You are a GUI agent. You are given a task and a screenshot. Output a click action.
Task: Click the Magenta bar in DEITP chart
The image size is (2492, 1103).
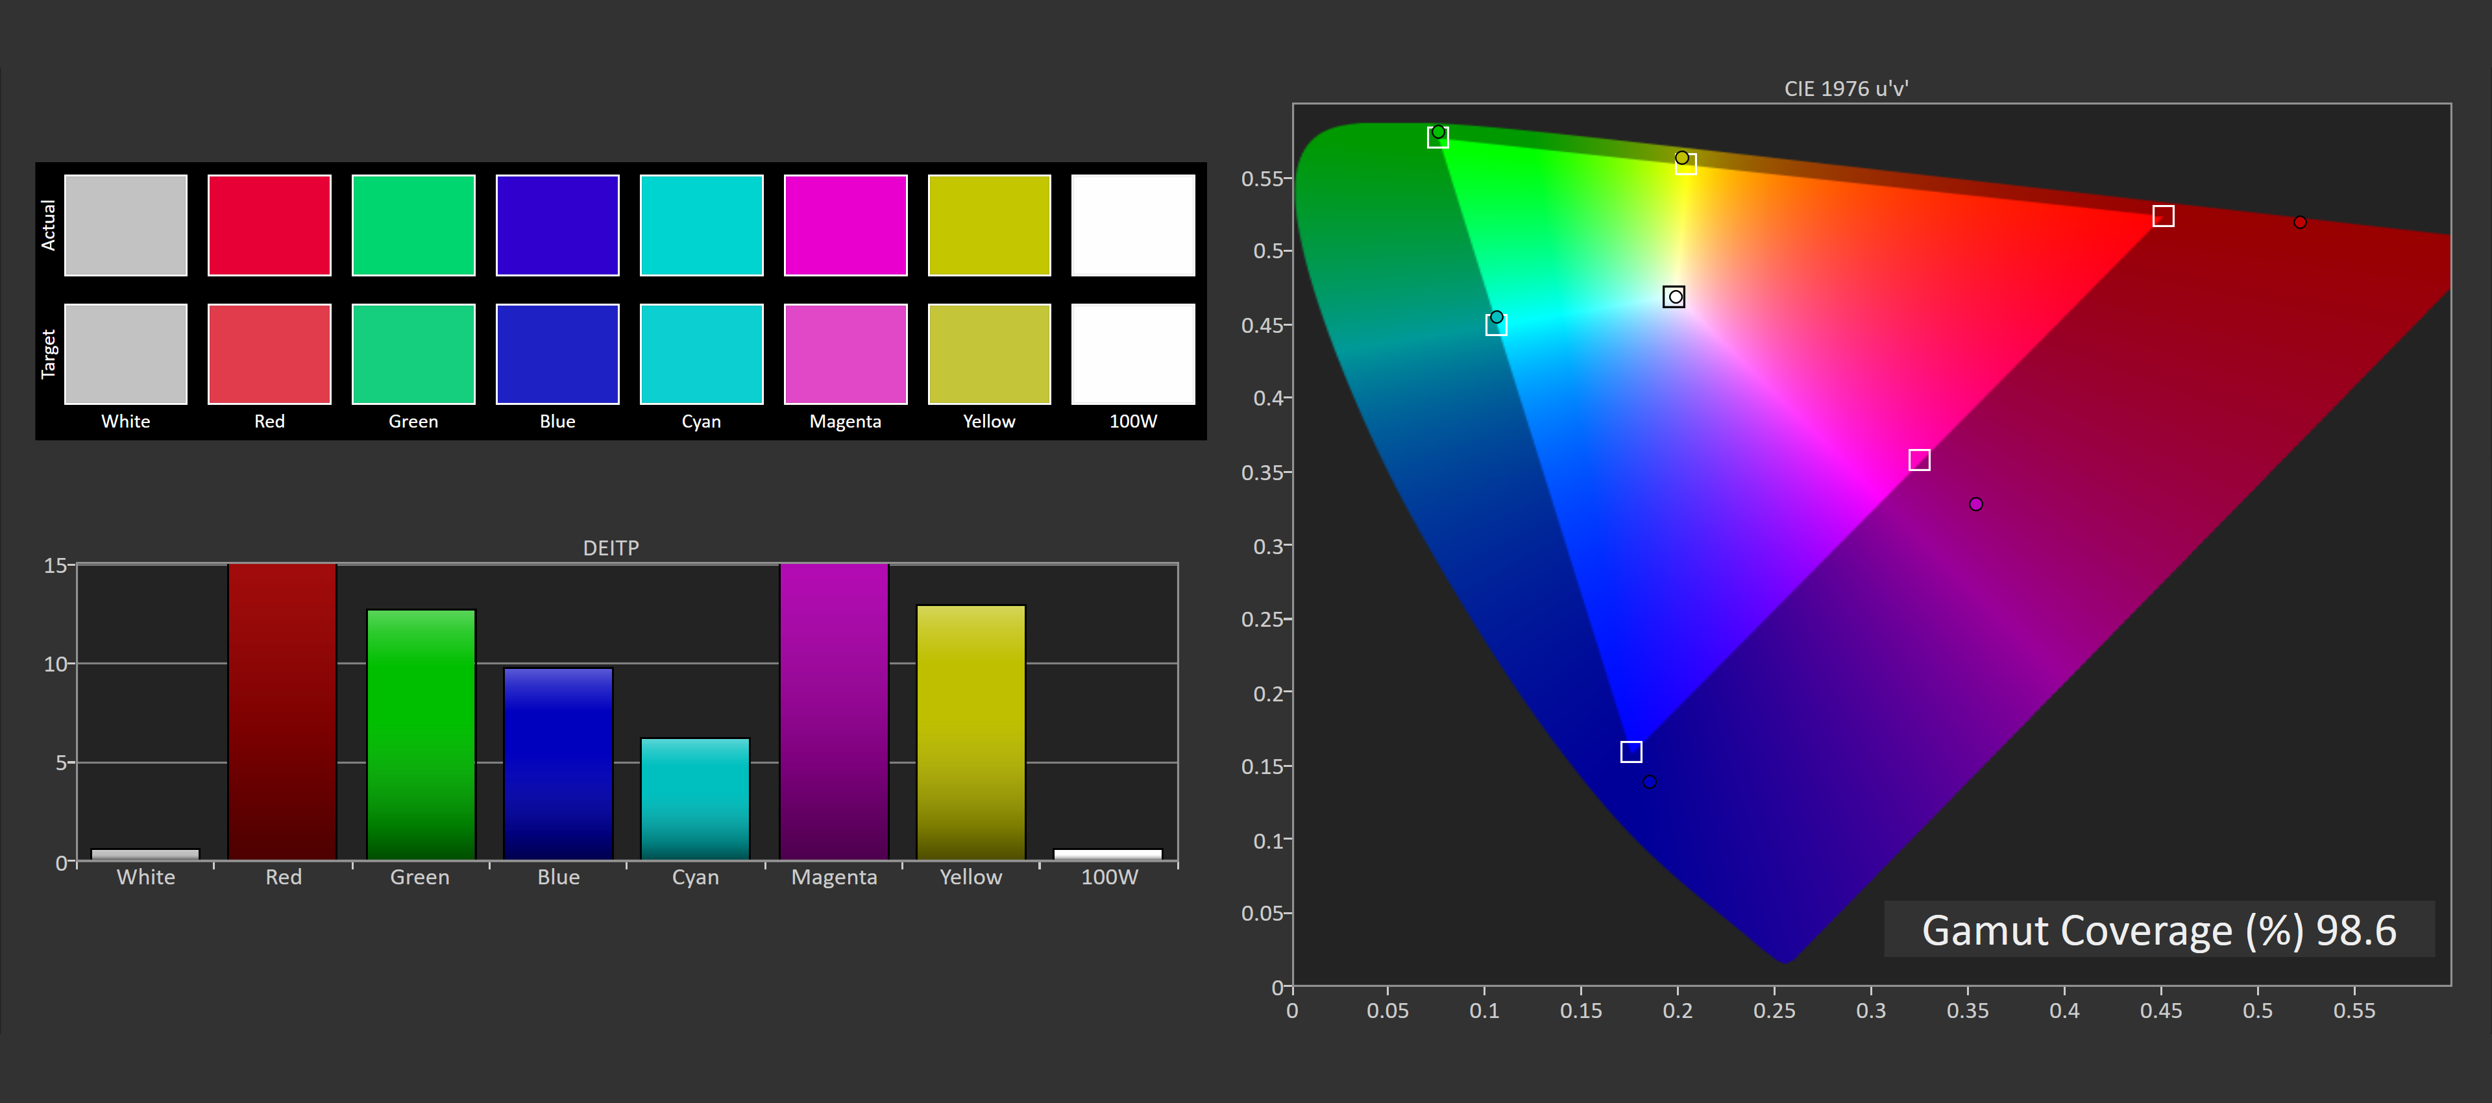(x=834, y=711)
